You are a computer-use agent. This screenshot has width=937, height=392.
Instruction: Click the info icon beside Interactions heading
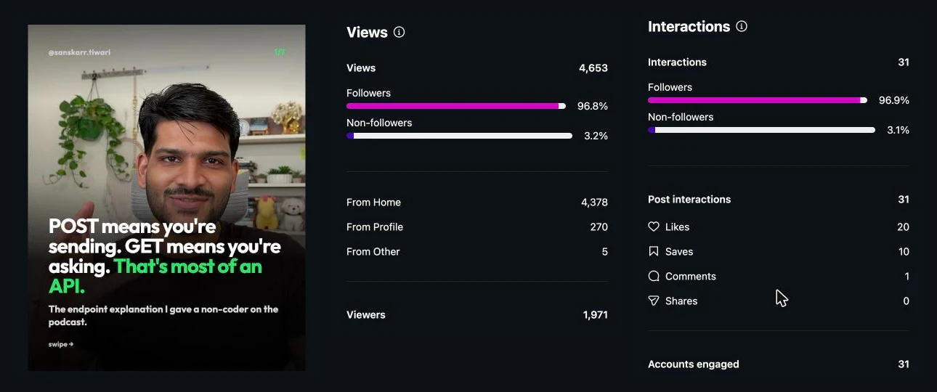pos(742,26)
